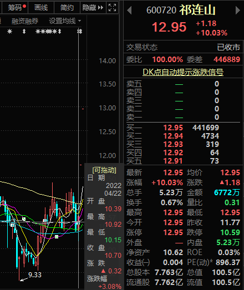Click the 内盘 5.23万 value
The height and width of the screenshot is (290, 244).
coord(228,242)
